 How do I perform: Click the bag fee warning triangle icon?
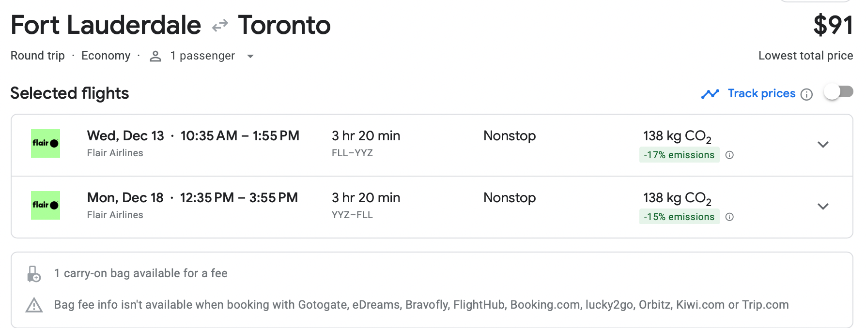click(34, 305)
